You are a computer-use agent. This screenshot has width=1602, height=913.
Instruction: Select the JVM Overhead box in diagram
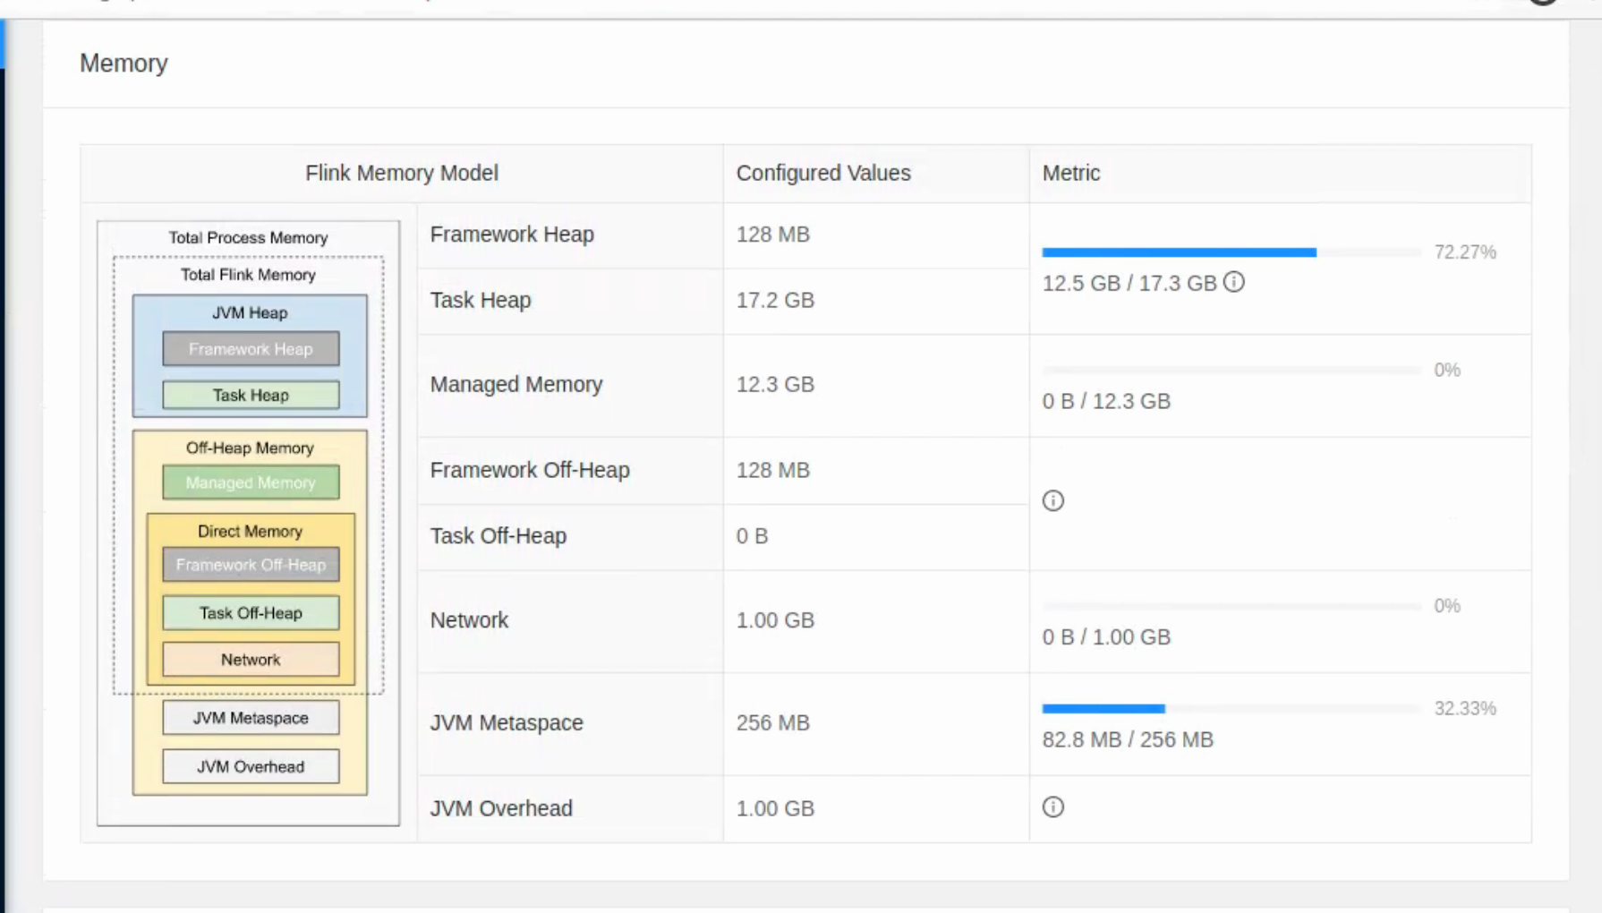pos(251,766)
